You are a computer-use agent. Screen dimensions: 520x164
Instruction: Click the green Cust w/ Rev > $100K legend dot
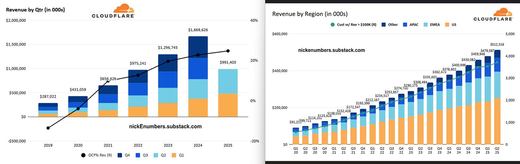click(x=333, y=25)
